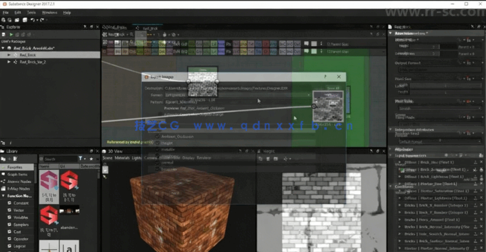This screenshot has height=252, width=486.
Task: Toggle the metallic output checkbox
Action: point(158,150)
